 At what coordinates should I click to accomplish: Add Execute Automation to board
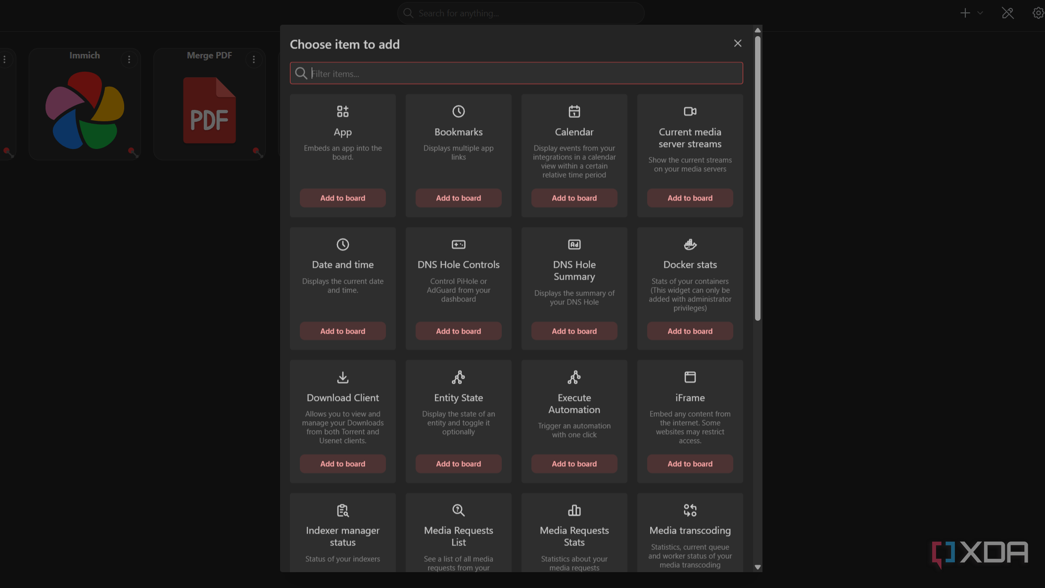574,464
